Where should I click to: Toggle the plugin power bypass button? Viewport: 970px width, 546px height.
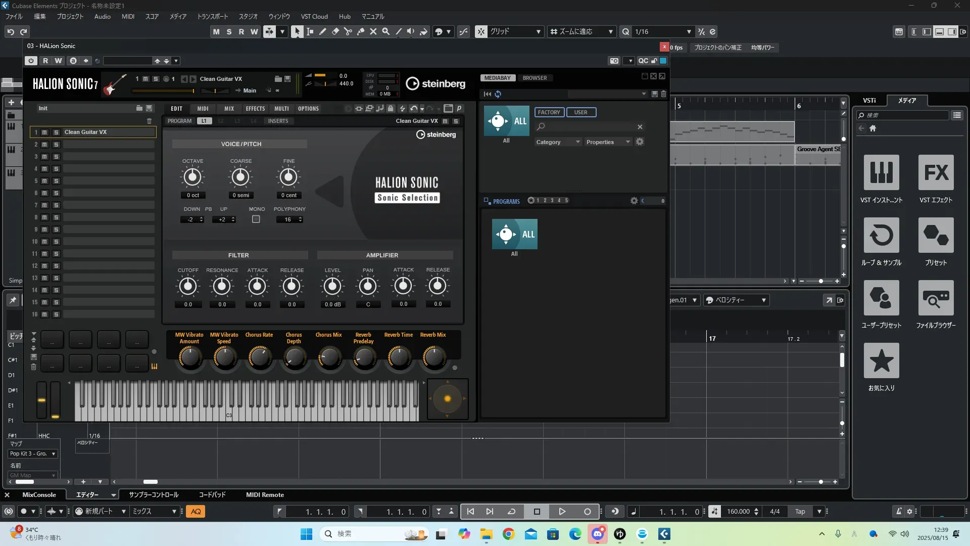pos(31,61)
